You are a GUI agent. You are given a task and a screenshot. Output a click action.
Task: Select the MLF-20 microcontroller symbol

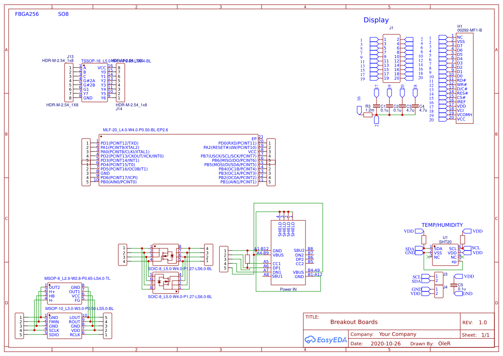tap(179, 160)
